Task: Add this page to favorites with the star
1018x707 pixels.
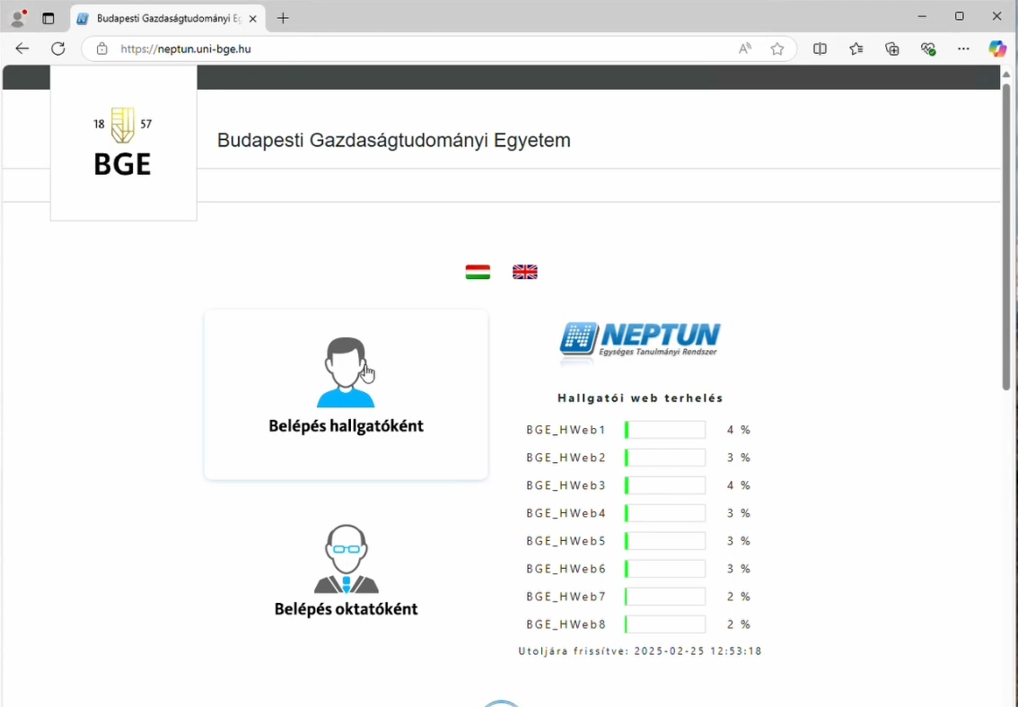Action: coord(777,48)
